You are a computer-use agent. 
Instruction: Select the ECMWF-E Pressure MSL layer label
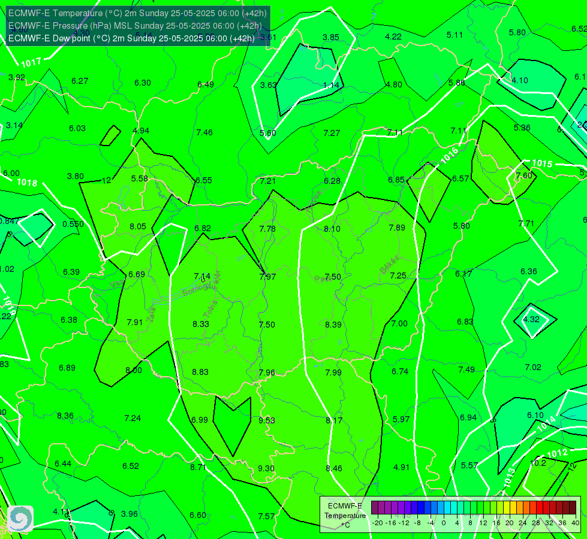click(x=134, y=26)
